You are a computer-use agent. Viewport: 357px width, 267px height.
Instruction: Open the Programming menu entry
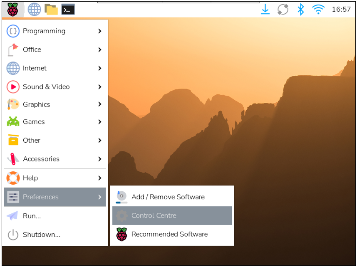pos(55,31)
